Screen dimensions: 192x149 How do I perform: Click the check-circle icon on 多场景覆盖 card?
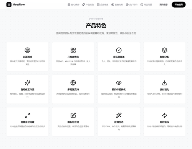[x=119, y=50]
